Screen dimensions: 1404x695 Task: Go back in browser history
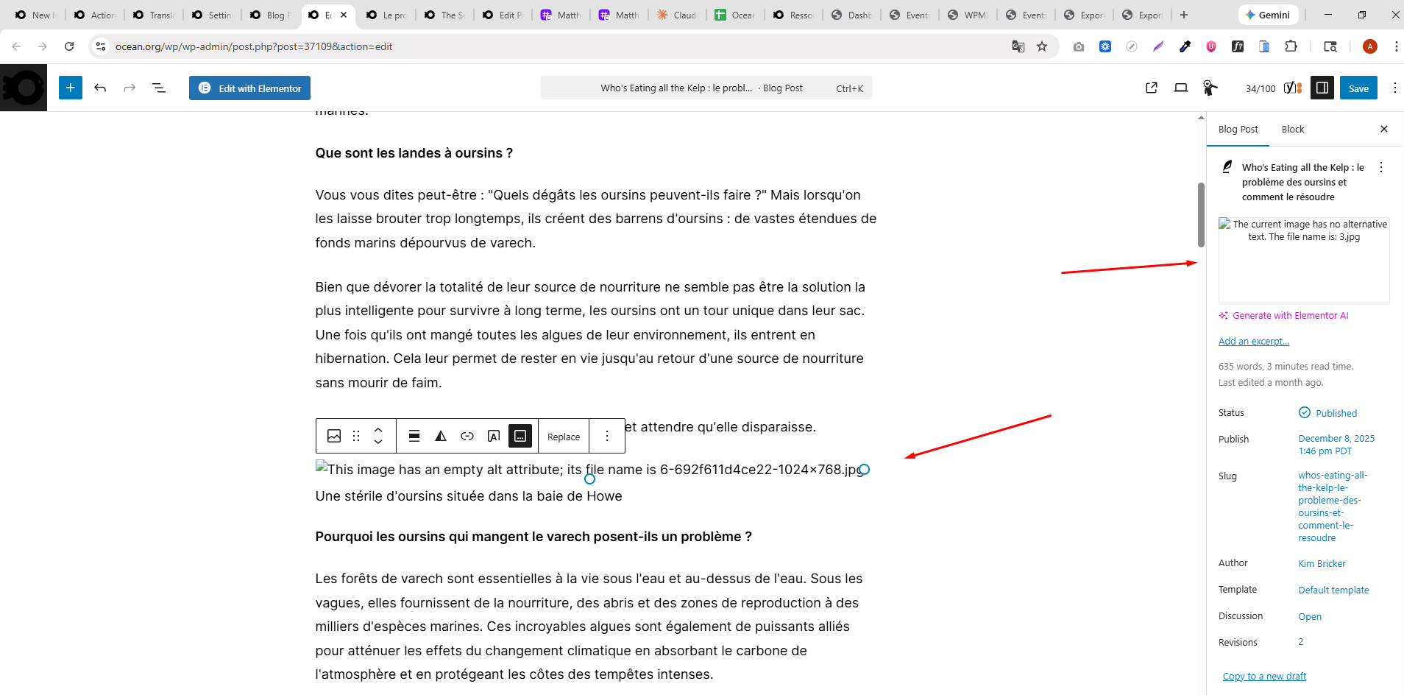16,46
